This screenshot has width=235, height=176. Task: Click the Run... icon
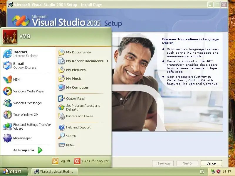pos(61,145)
